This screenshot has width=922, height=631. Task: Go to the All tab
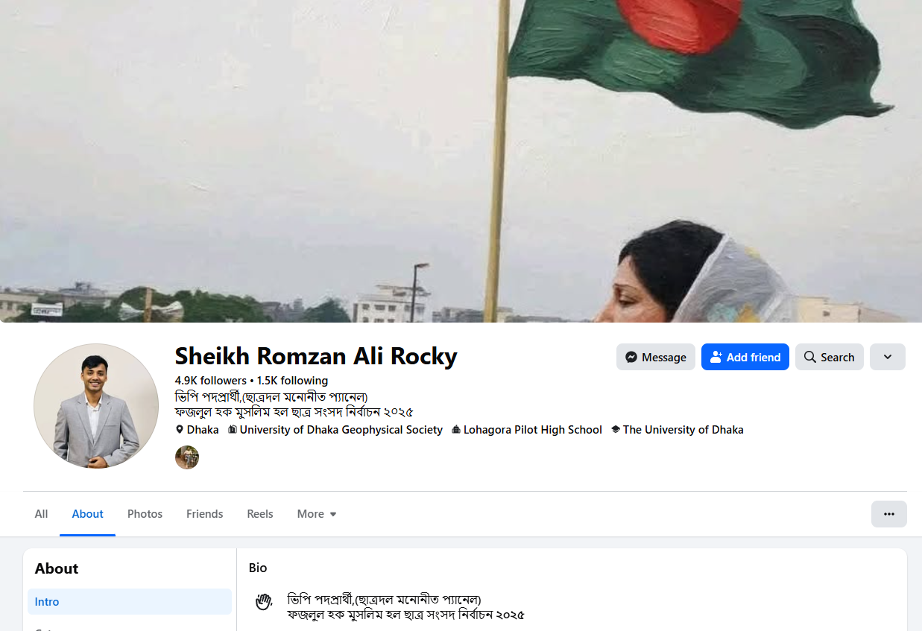pyautogui.click(x=41, y=514)
